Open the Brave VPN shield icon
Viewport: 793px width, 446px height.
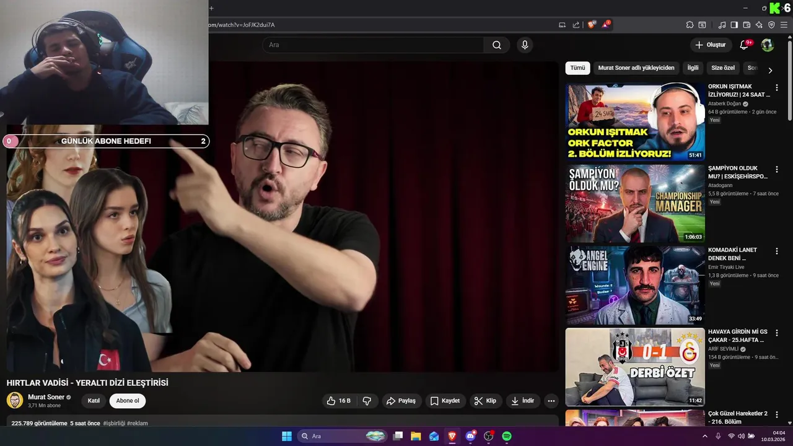tap(771, 25)
